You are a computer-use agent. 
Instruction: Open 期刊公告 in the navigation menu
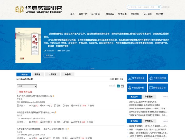click(x=110, y=14)
